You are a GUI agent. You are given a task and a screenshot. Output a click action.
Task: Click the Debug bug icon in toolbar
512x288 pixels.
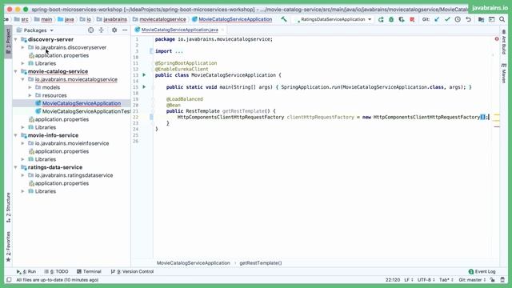[391, 19]
